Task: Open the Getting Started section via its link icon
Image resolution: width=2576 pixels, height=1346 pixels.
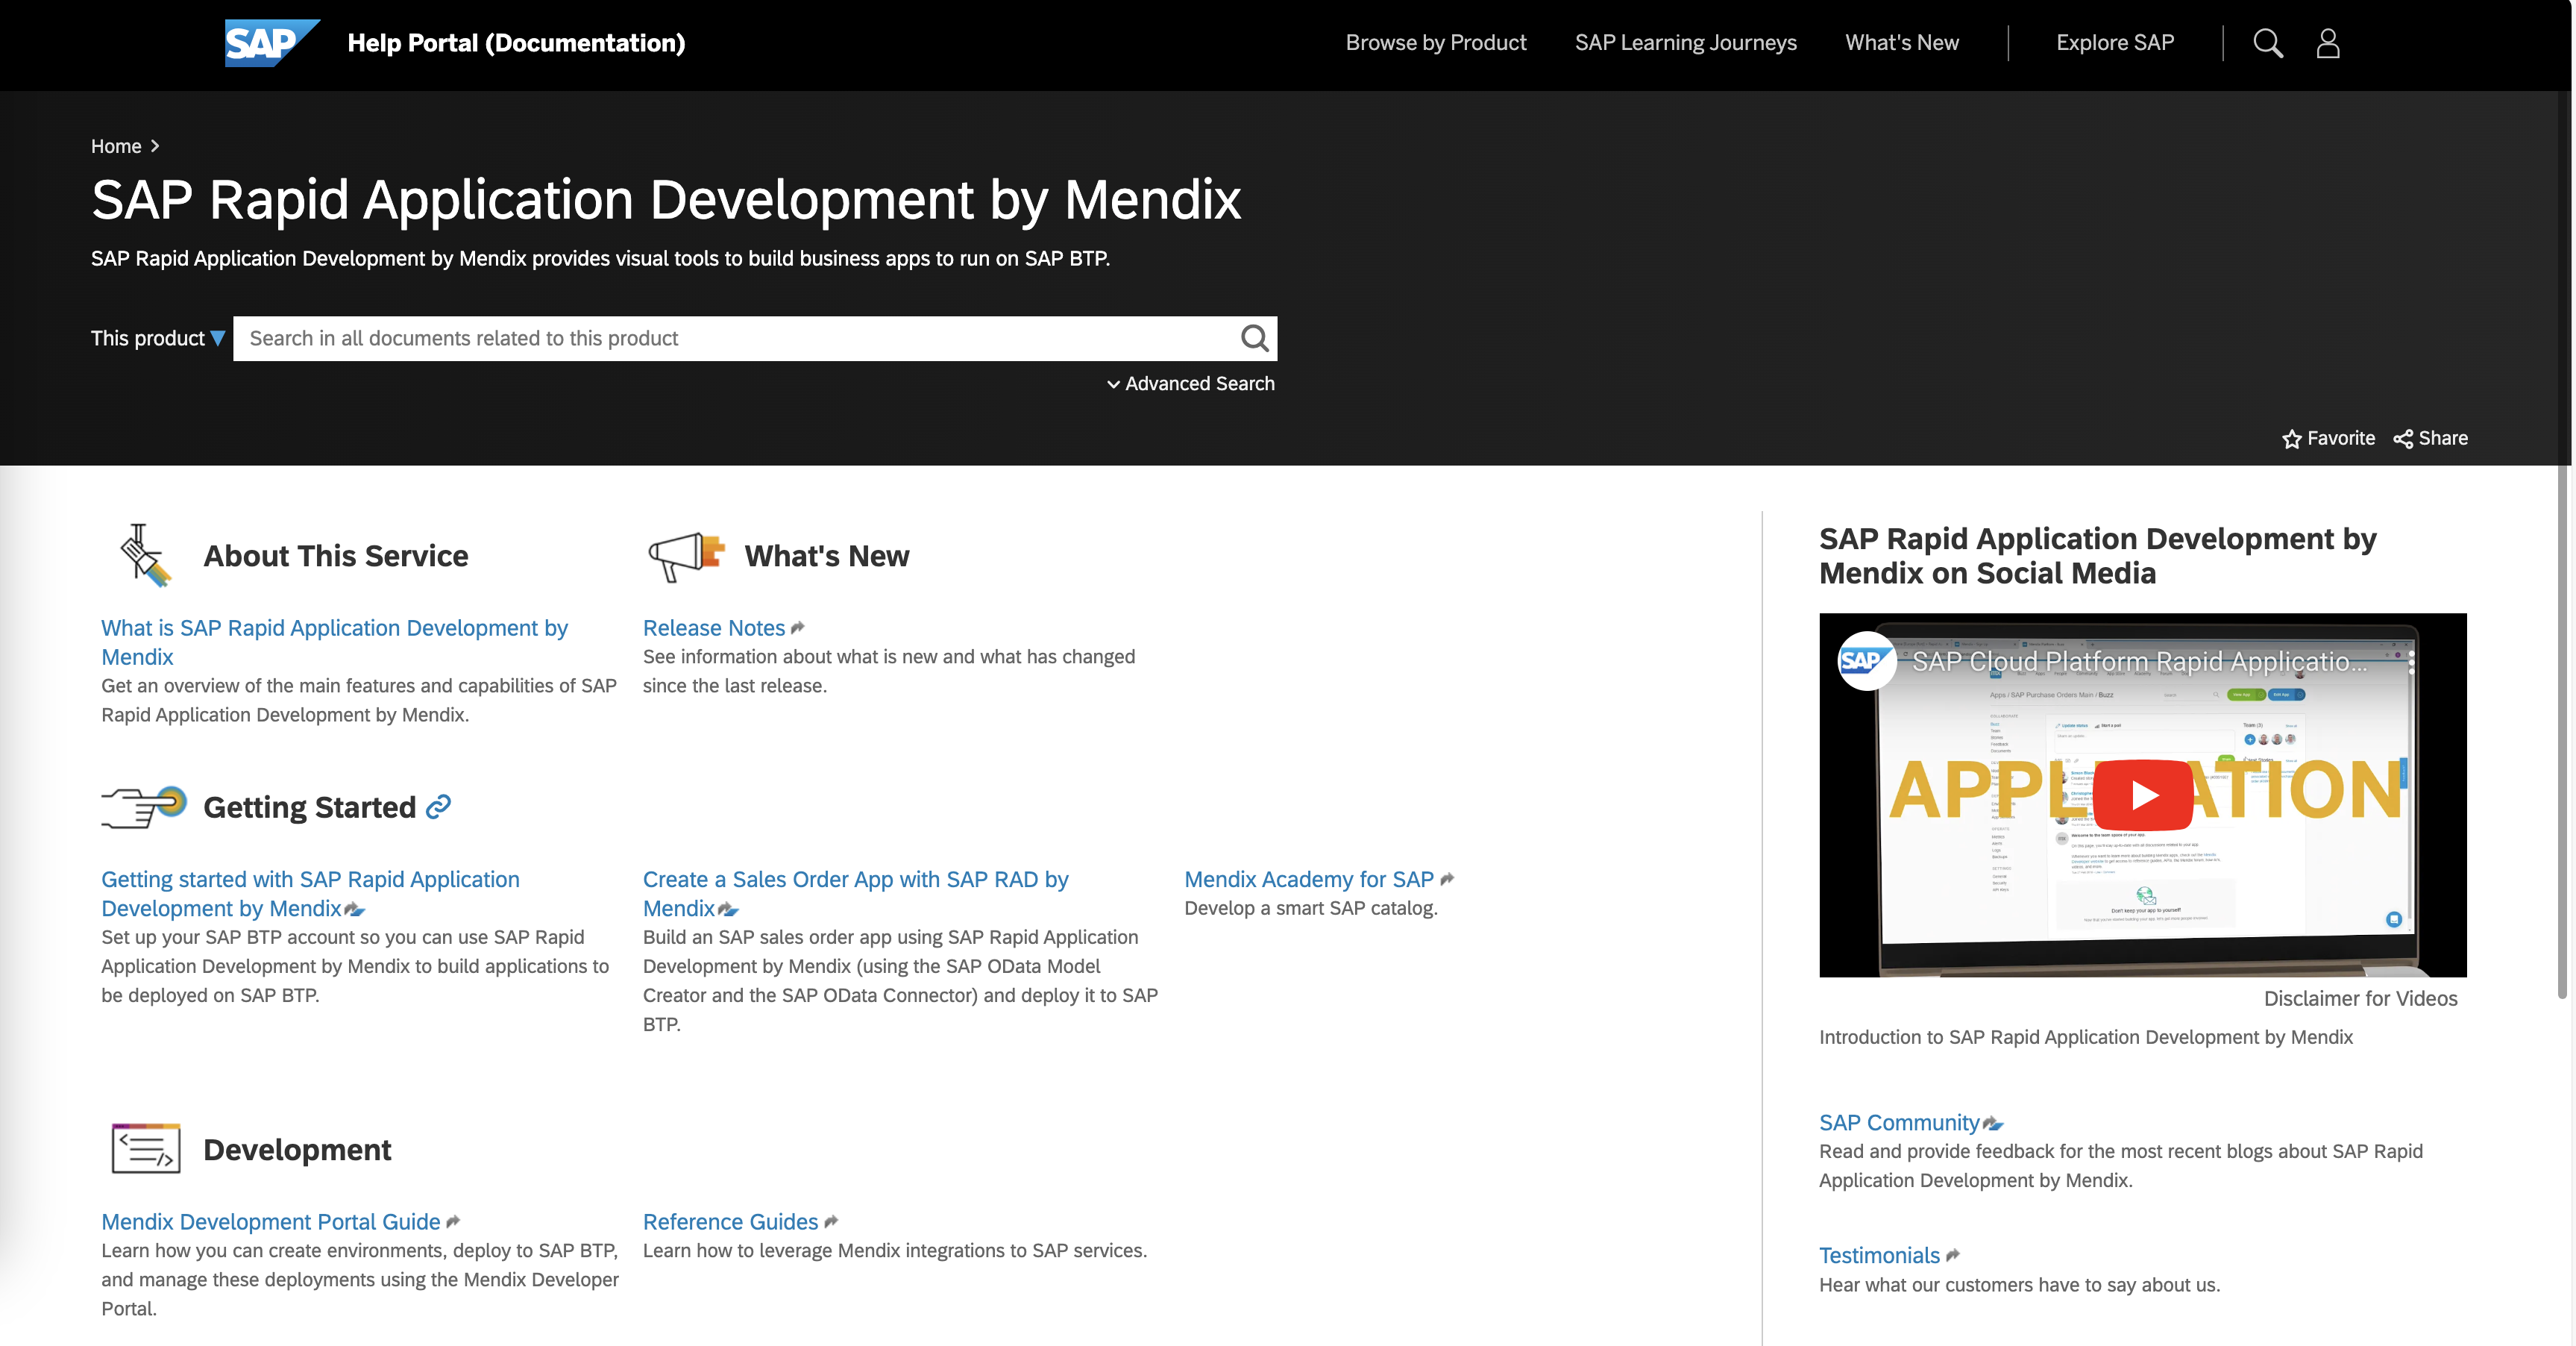Action: (x=438, y=806)
